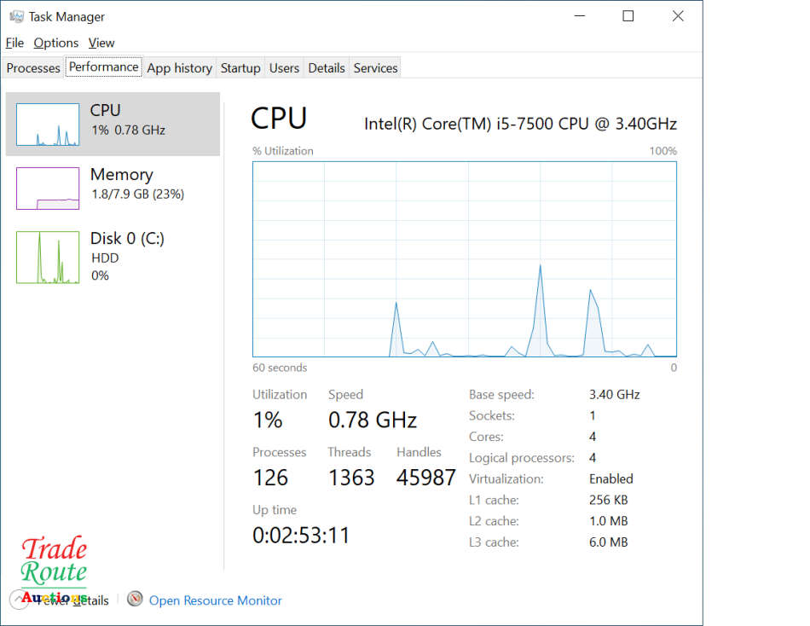The image size is (810, 626).
Task: Open the Users tab
Action: click(x=284, y=67)
